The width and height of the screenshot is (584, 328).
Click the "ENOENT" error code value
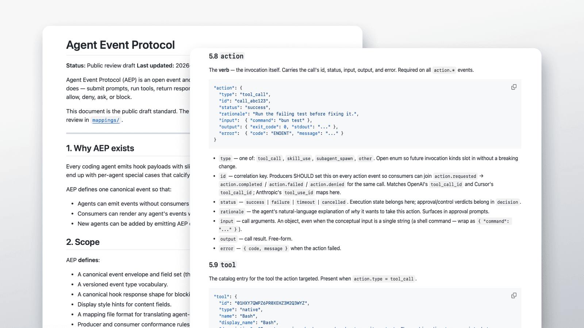click(x=281, y=133)
